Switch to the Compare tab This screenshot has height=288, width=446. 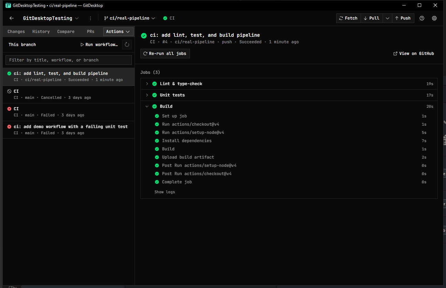coord(66,32)
